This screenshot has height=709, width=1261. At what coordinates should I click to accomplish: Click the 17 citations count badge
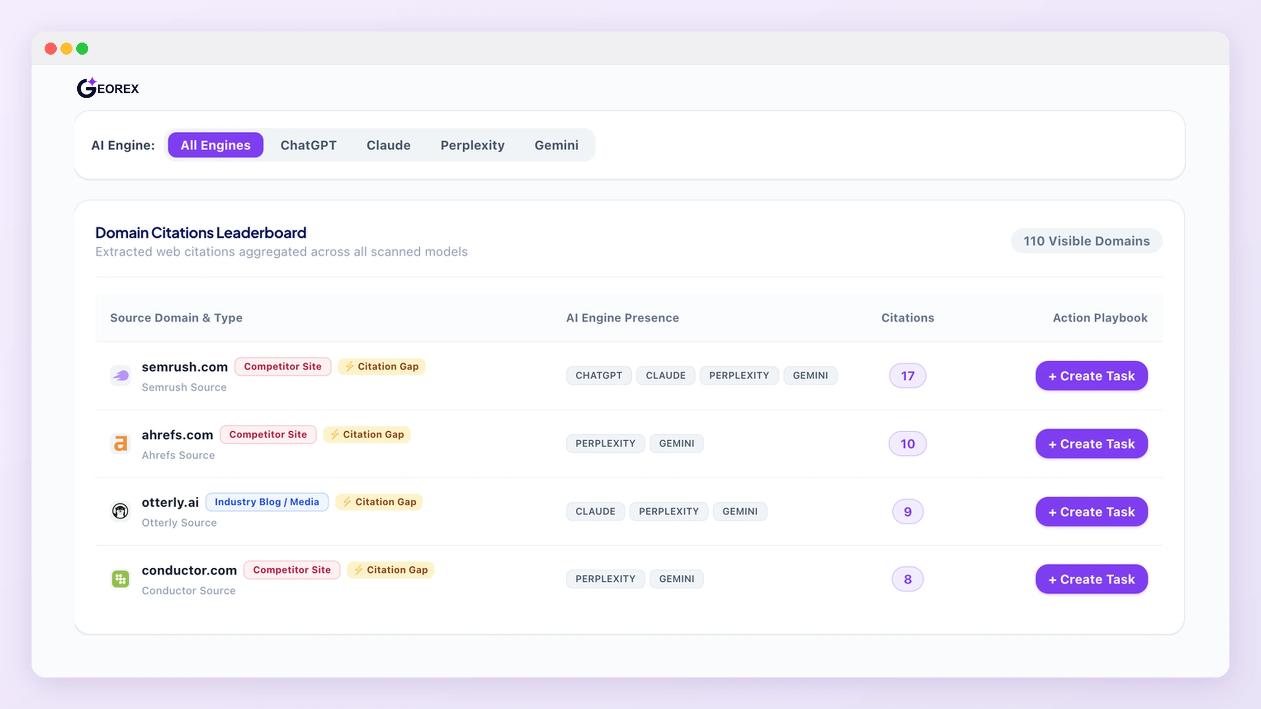[907, 376]
